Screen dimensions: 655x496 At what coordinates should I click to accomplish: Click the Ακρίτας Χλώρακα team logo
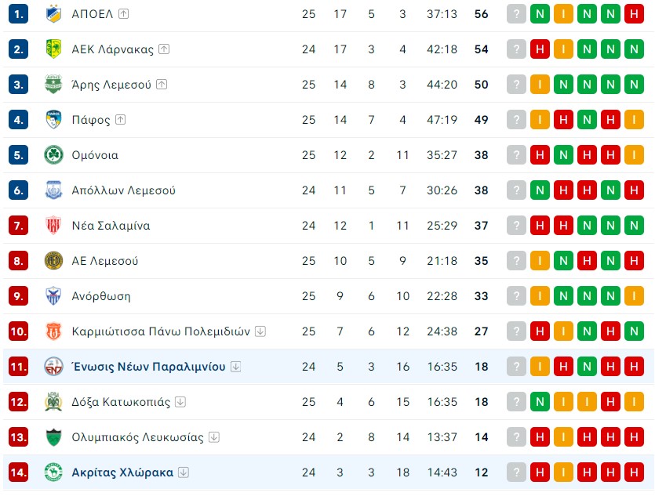click(53, 472)
